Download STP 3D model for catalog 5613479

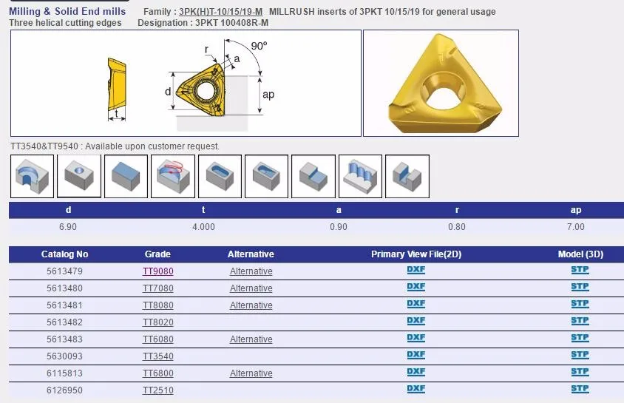pyautogui.click(x=580, y=270)
